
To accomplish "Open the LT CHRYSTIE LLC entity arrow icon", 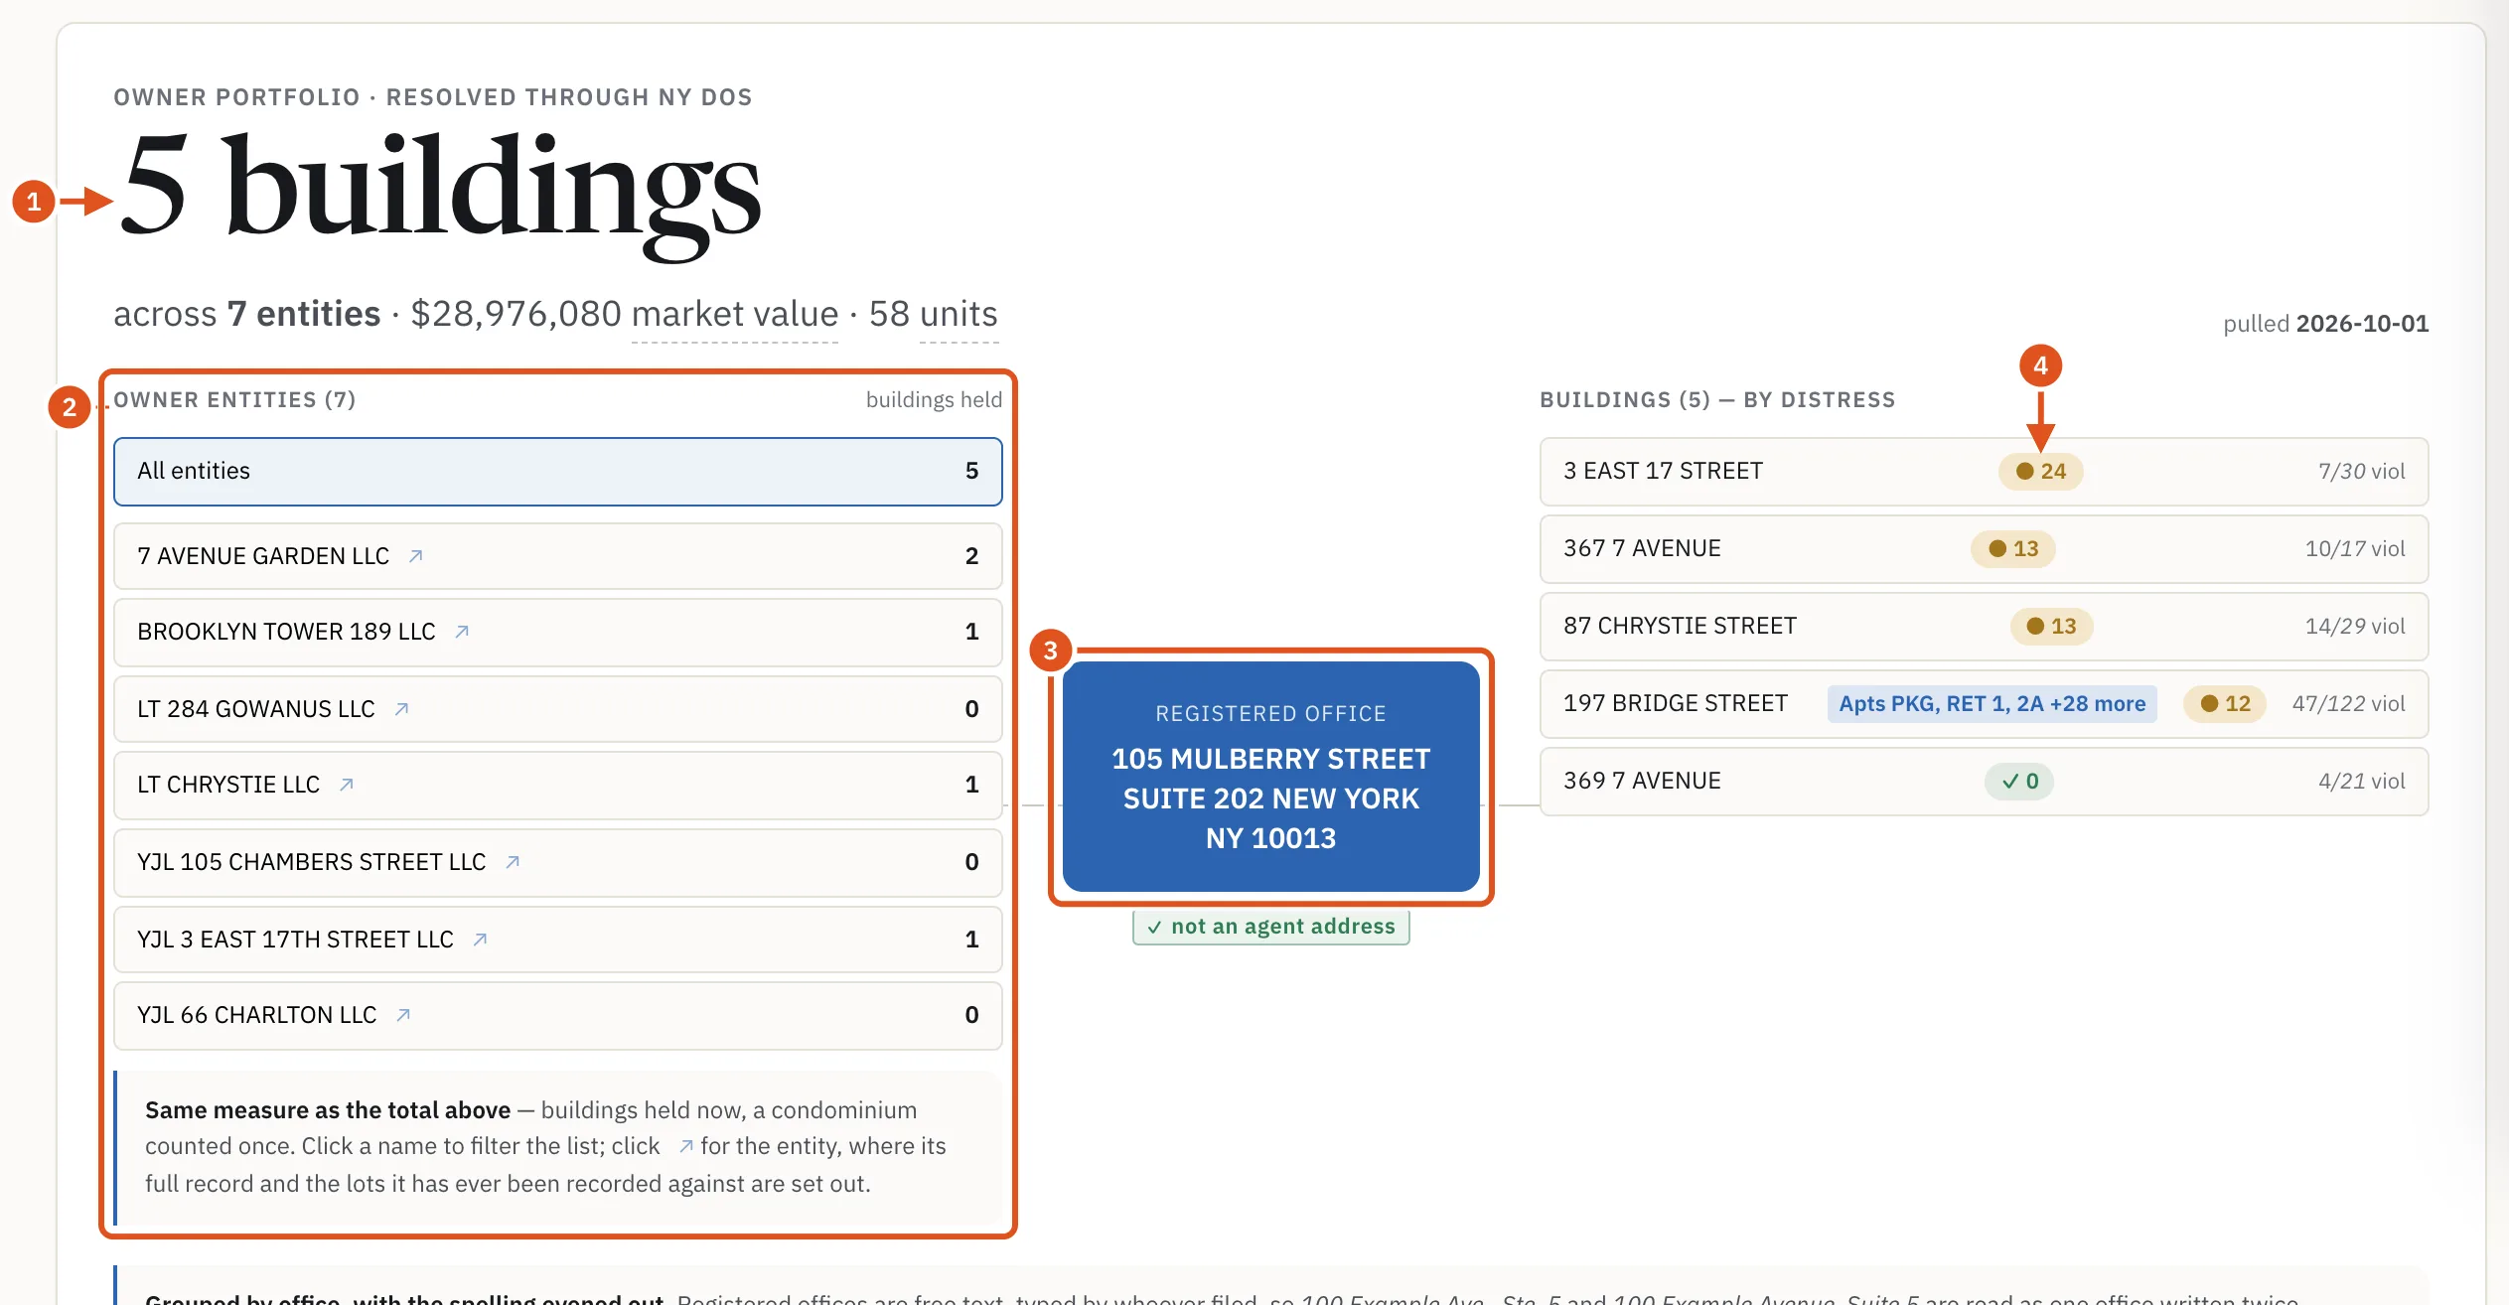I will [347, 785].
